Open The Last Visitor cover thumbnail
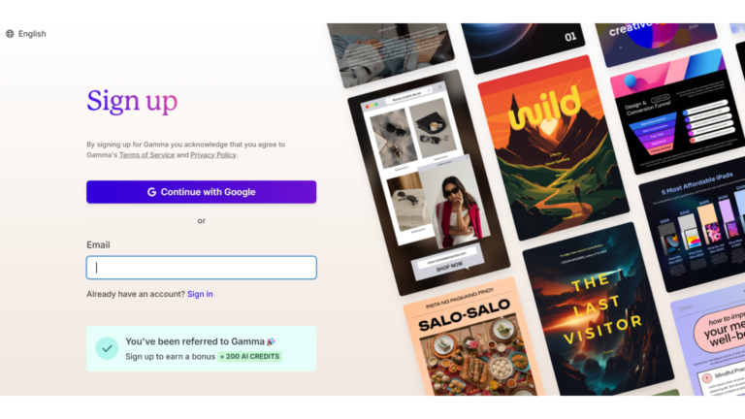 coord(599,308)
